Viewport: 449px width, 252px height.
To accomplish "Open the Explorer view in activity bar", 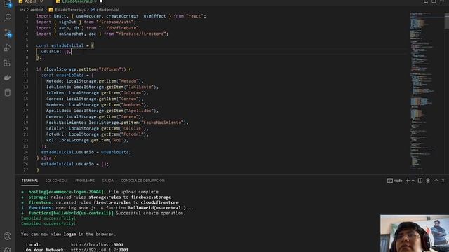I will (8, 3).
